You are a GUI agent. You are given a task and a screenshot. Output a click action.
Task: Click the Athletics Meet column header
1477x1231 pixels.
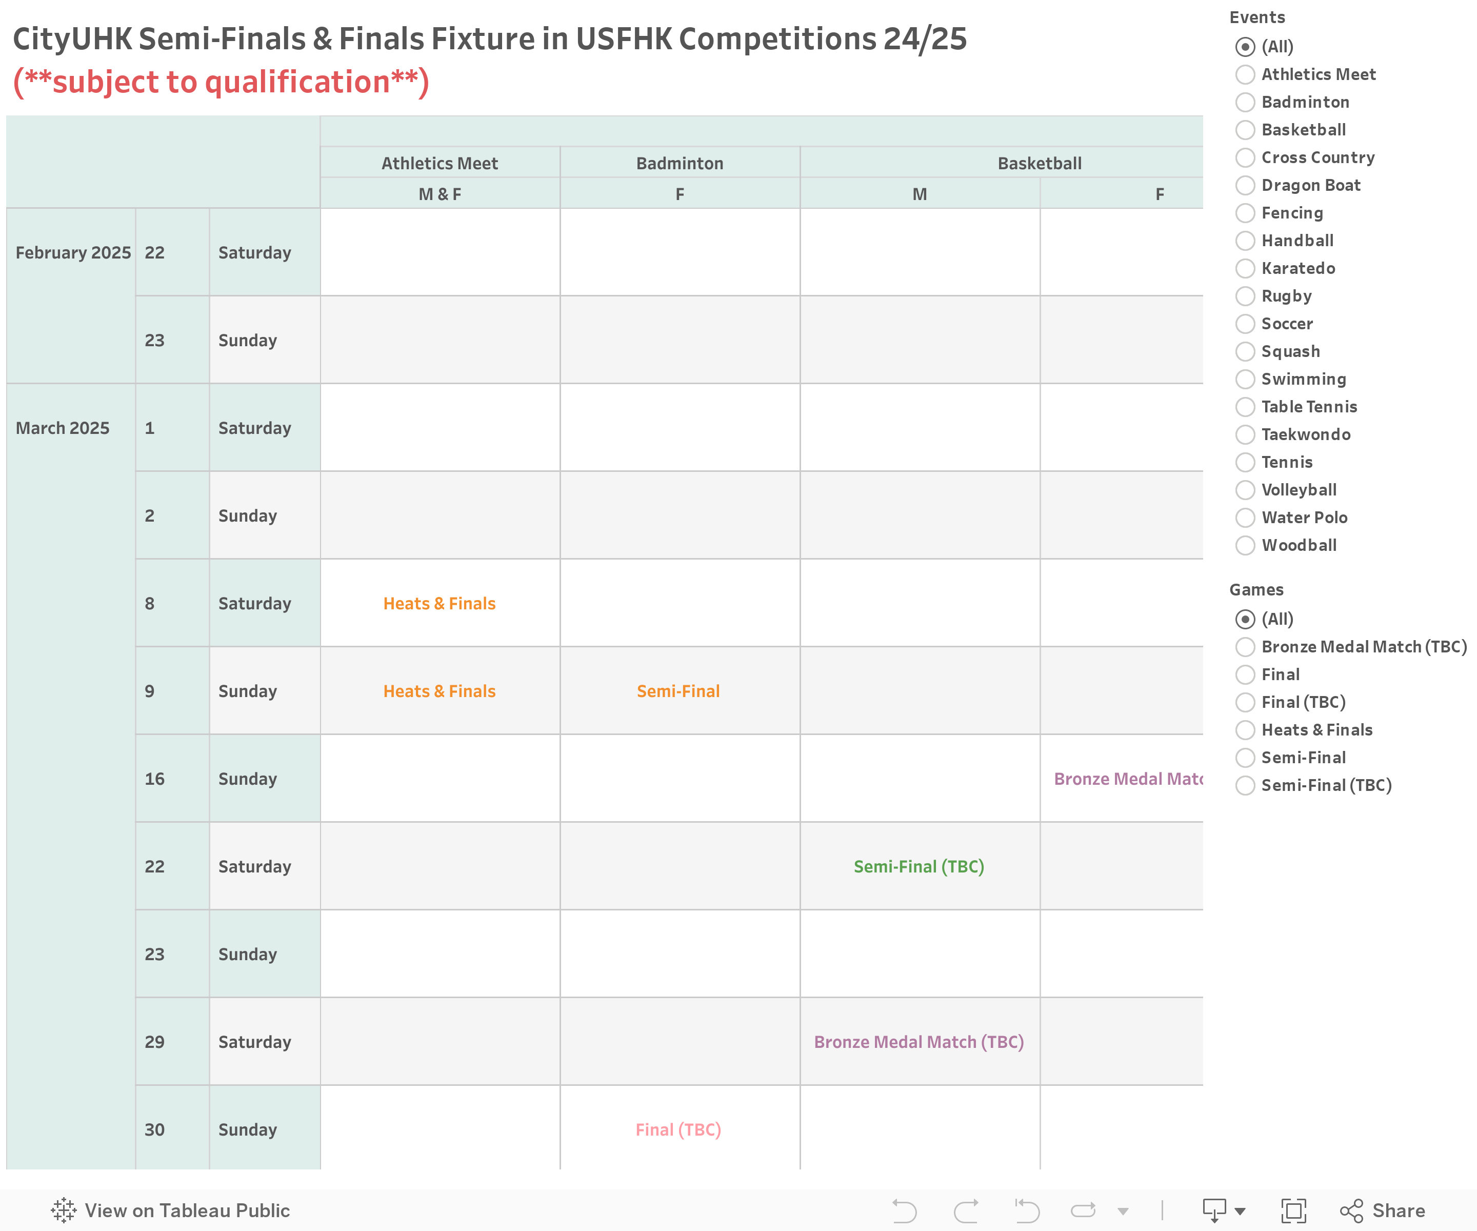[x=441, y=163]
